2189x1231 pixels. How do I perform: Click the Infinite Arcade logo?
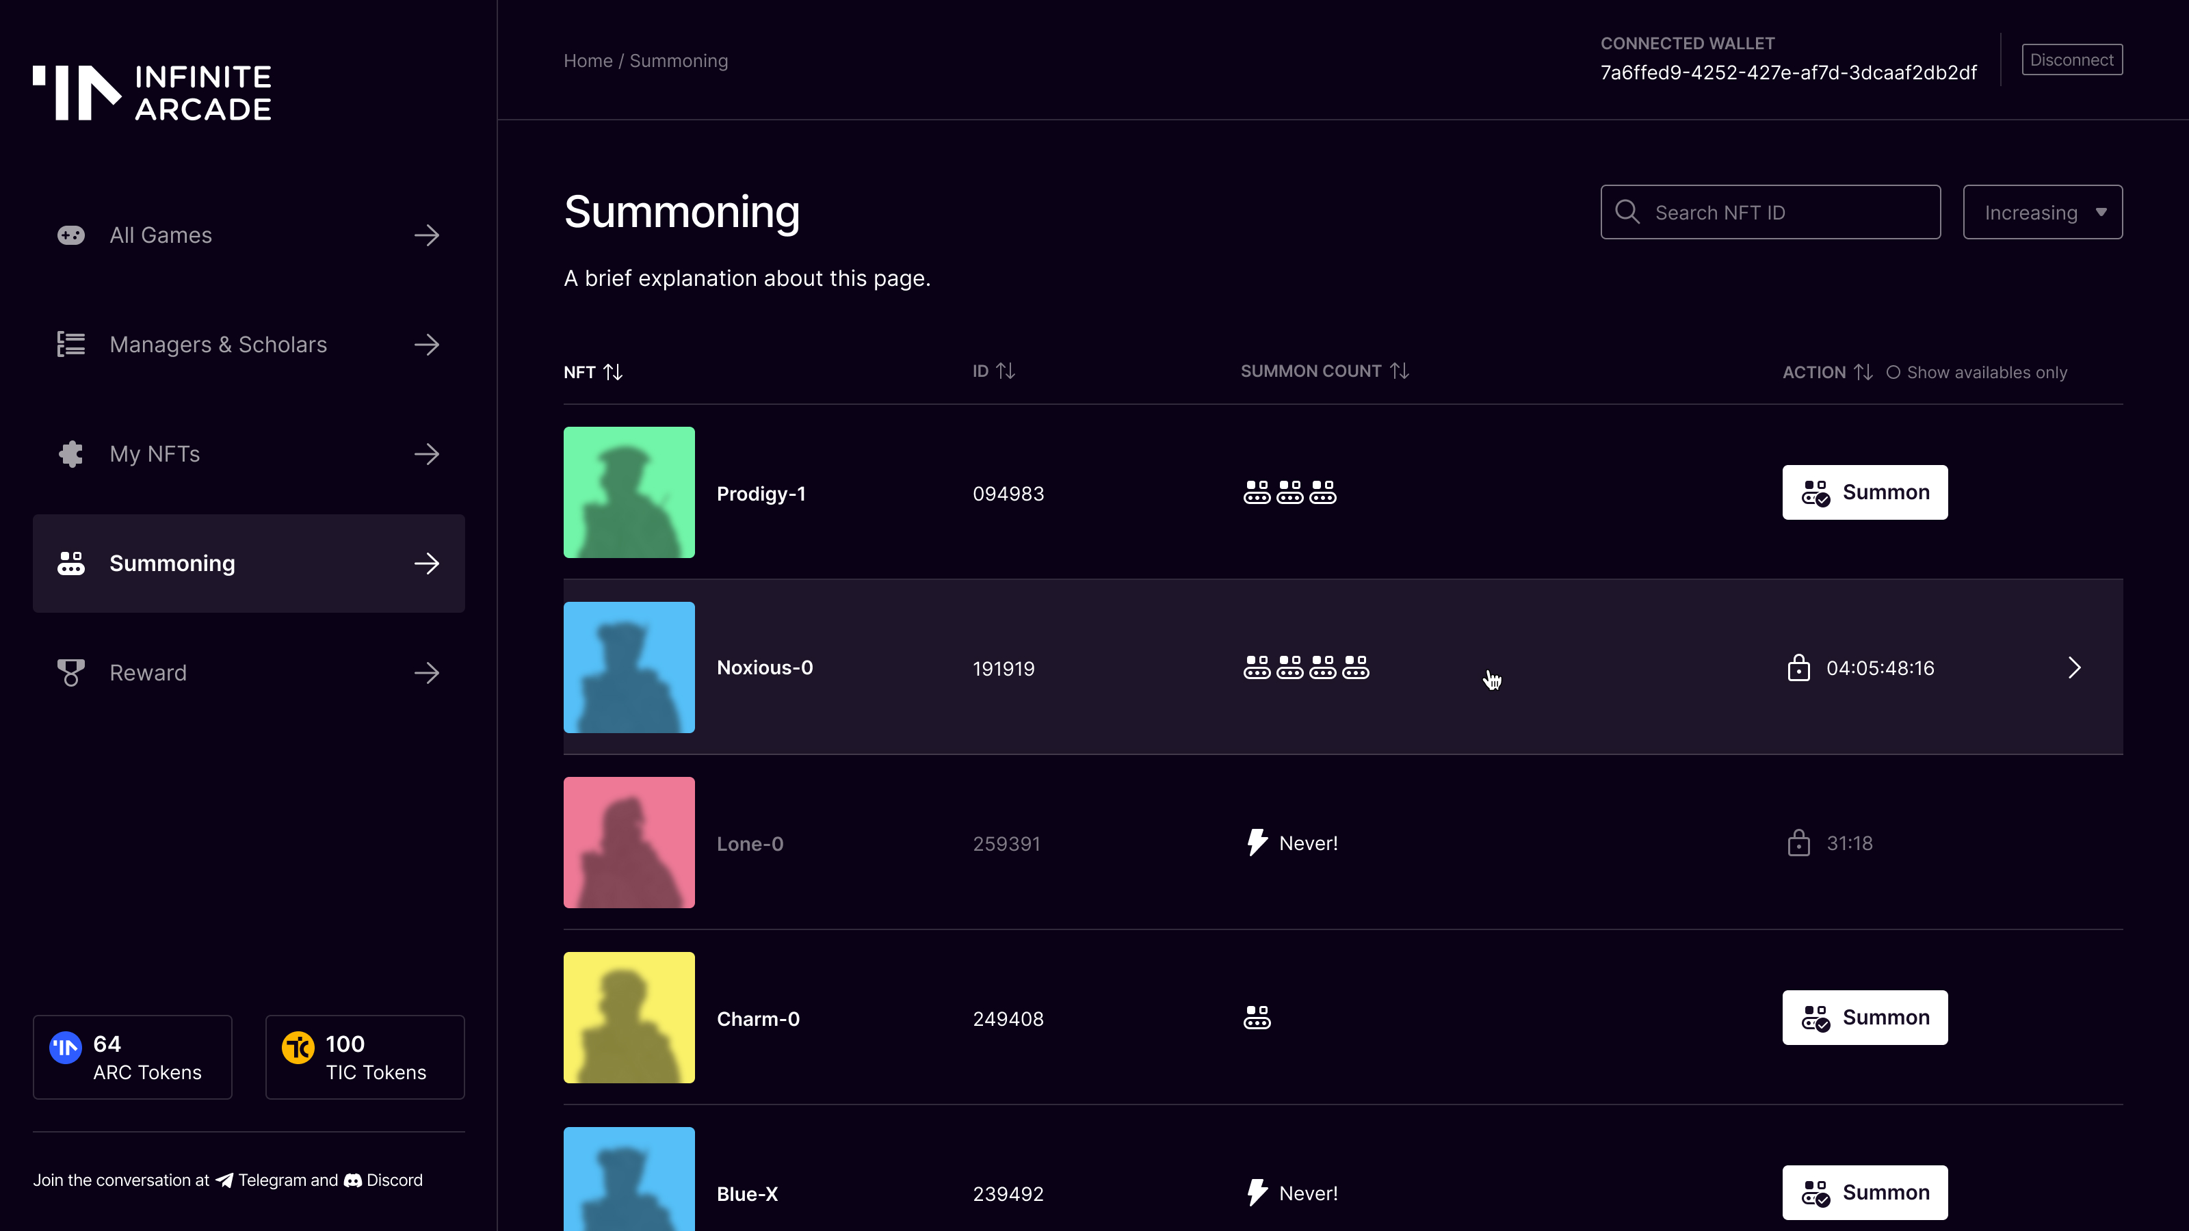(x=152, y=92)
